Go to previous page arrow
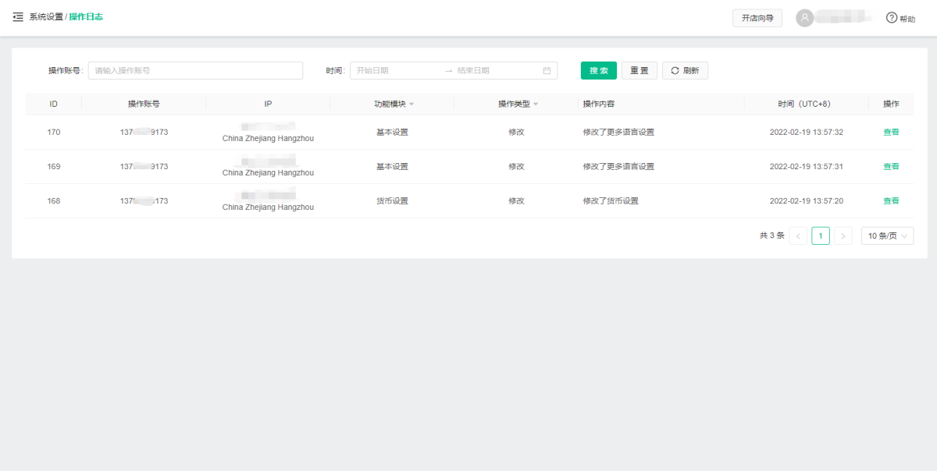The width and height of the screenshot is (937, 471). 798,236
